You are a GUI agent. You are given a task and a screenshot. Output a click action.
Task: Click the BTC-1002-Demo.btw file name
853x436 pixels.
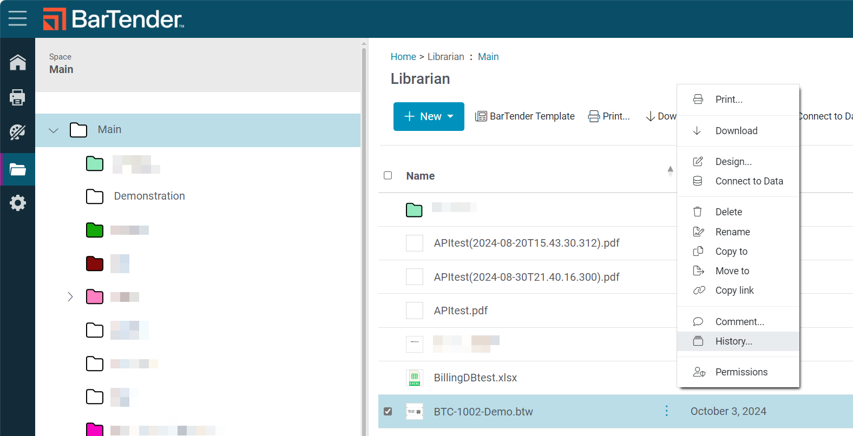tap(483, 412)
